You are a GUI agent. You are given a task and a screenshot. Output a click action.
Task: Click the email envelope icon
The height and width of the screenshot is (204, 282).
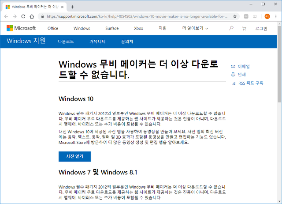click(233, 66)
